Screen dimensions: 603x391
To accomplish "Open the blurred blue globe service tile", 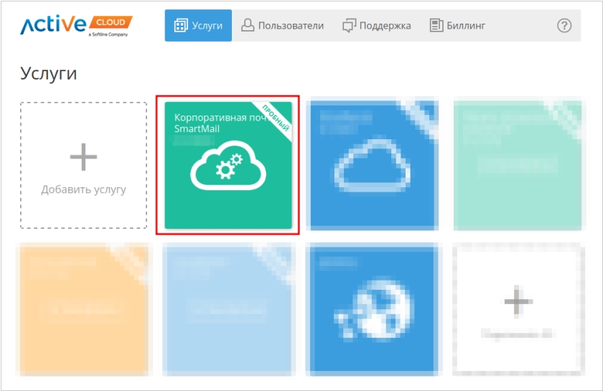I will (374, 309).
